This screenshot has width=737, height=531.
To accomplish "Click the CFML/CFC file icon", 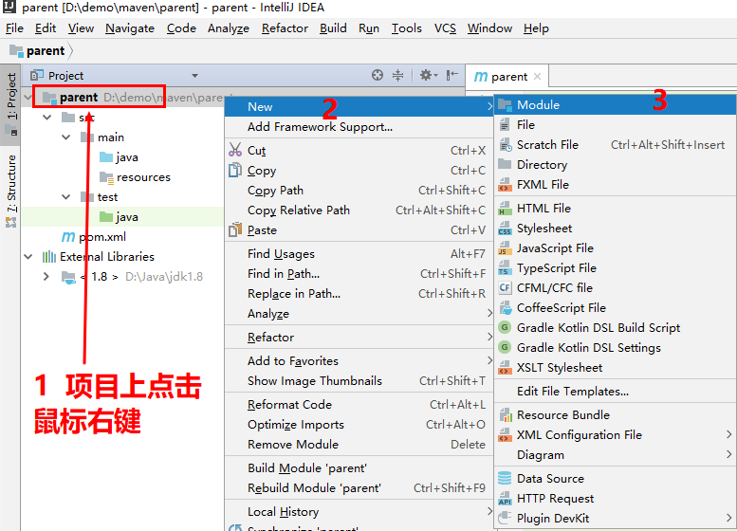I will click(505, 287).
